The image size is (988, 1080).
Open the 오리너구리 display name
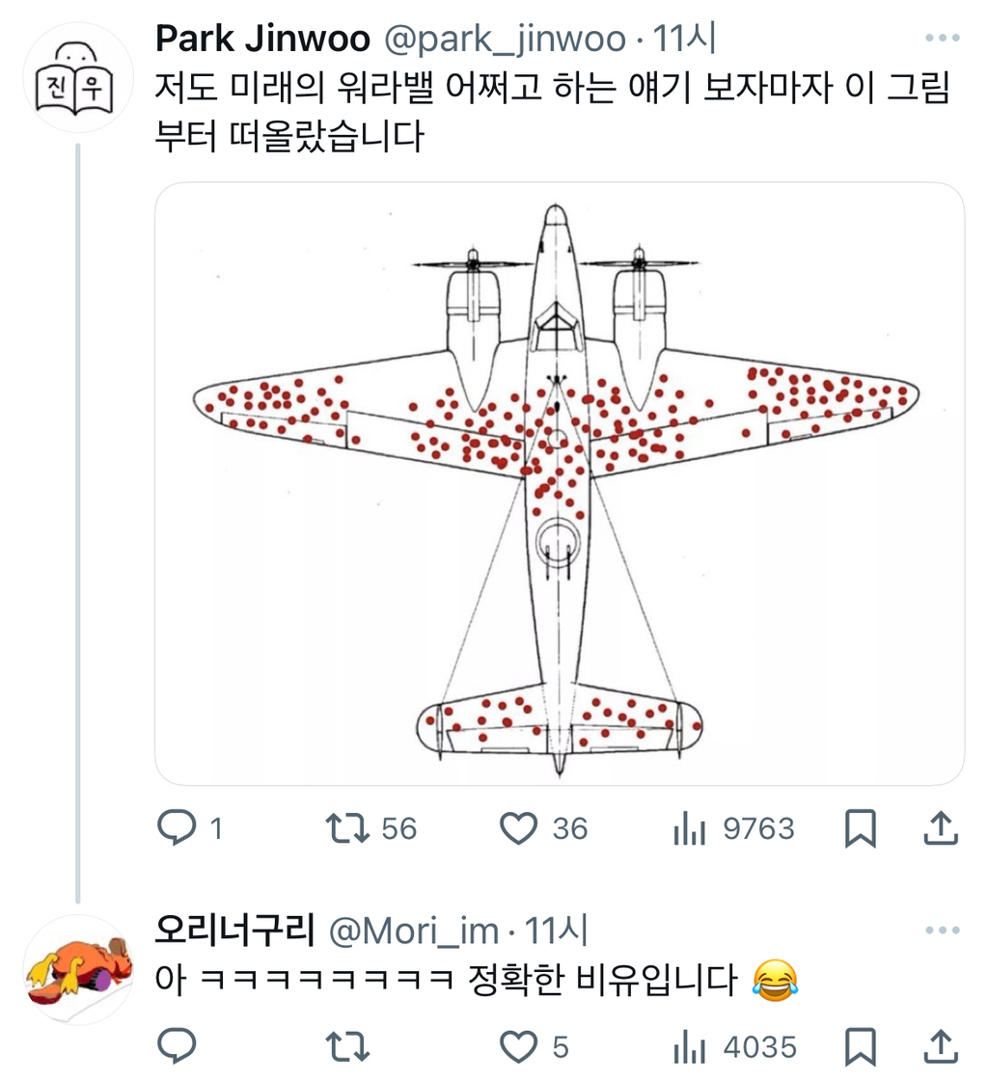point(234,932)
